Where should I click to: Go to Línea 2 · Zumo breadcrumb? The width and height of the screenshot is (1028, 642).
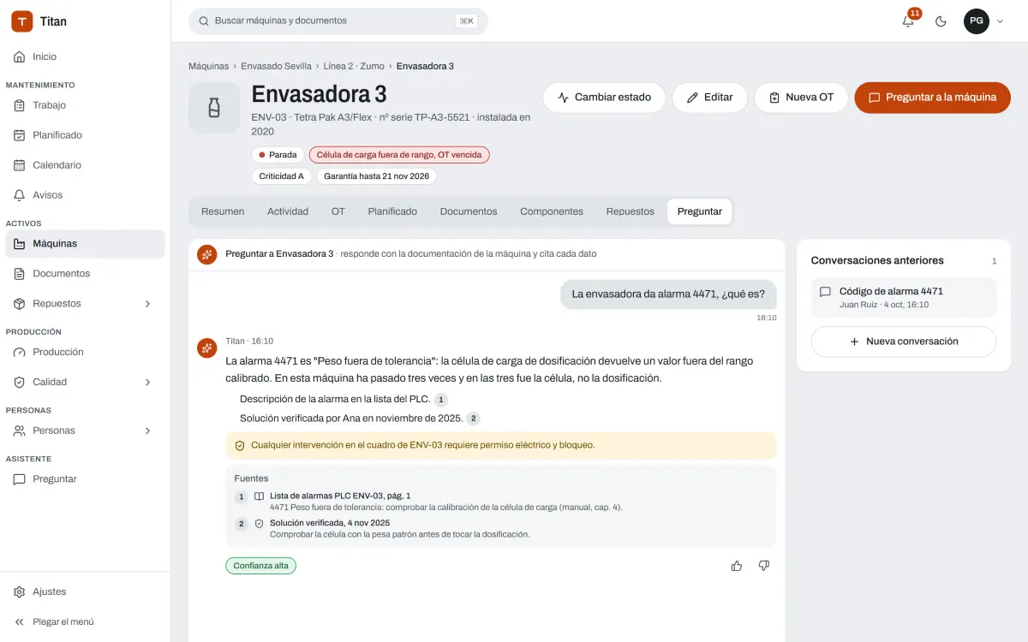354,66
